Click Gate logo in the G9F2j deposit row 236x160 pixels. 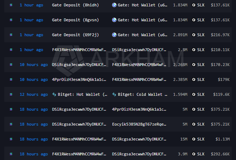click(x=114, y=35)
